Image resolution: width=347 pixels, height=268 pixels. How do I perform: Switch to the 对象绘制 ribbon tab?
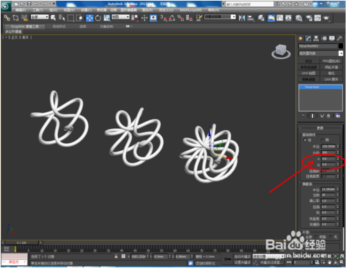(106, 26)
